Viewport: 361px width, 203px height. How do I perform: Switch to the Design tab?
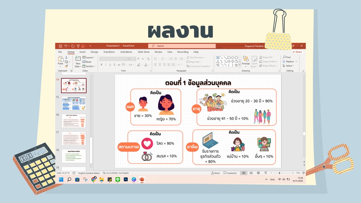[x=94, y=52]
